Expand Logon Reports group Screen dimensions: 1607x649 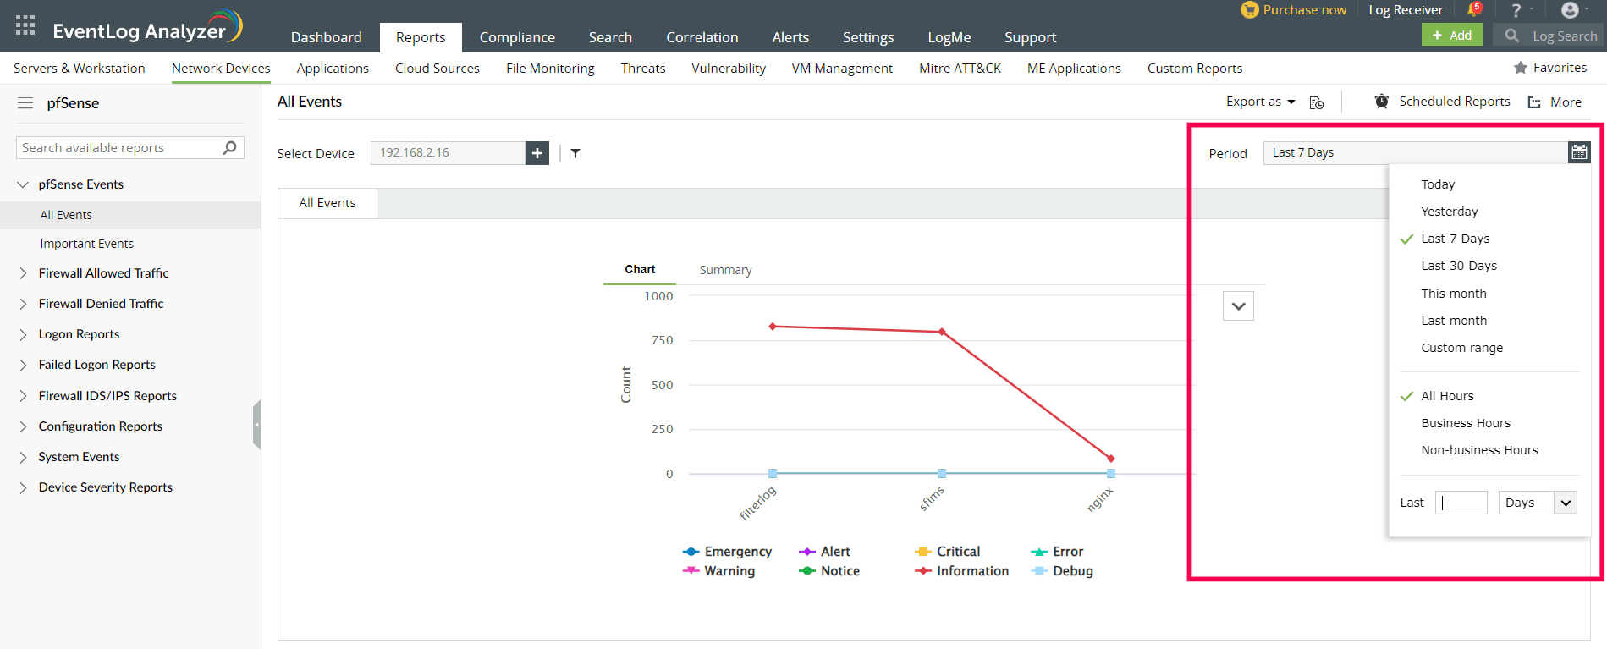click(23, 334)
